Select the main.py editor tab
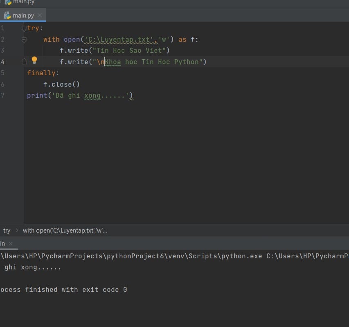The image size is (349, 327). (x=23, y=16)
